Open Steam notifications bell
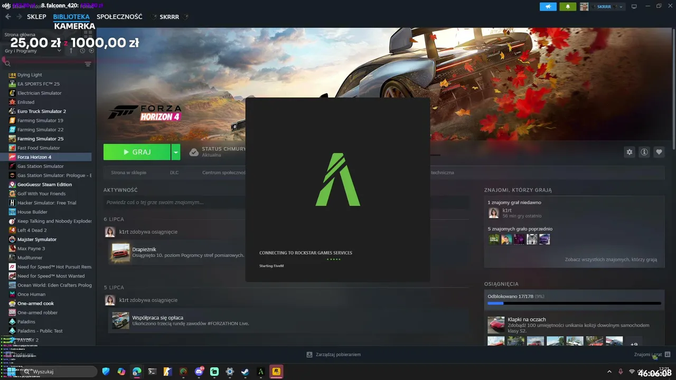Viewport: 676px width, 380px height. (568, 6)
